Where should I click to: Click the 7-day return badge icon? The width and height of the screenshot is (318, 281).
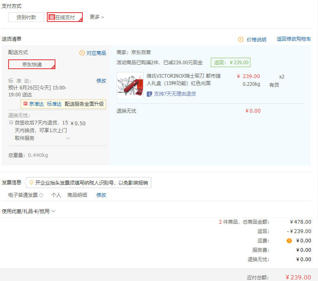[x=149, y=94]
